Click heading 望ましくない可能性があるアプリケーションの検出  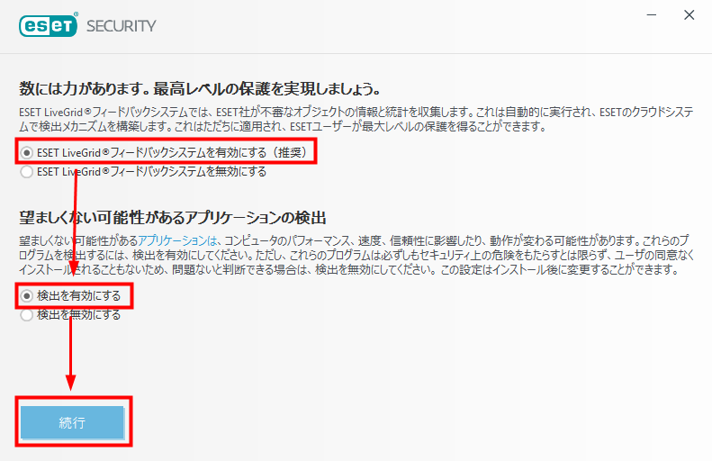[173, 218]
